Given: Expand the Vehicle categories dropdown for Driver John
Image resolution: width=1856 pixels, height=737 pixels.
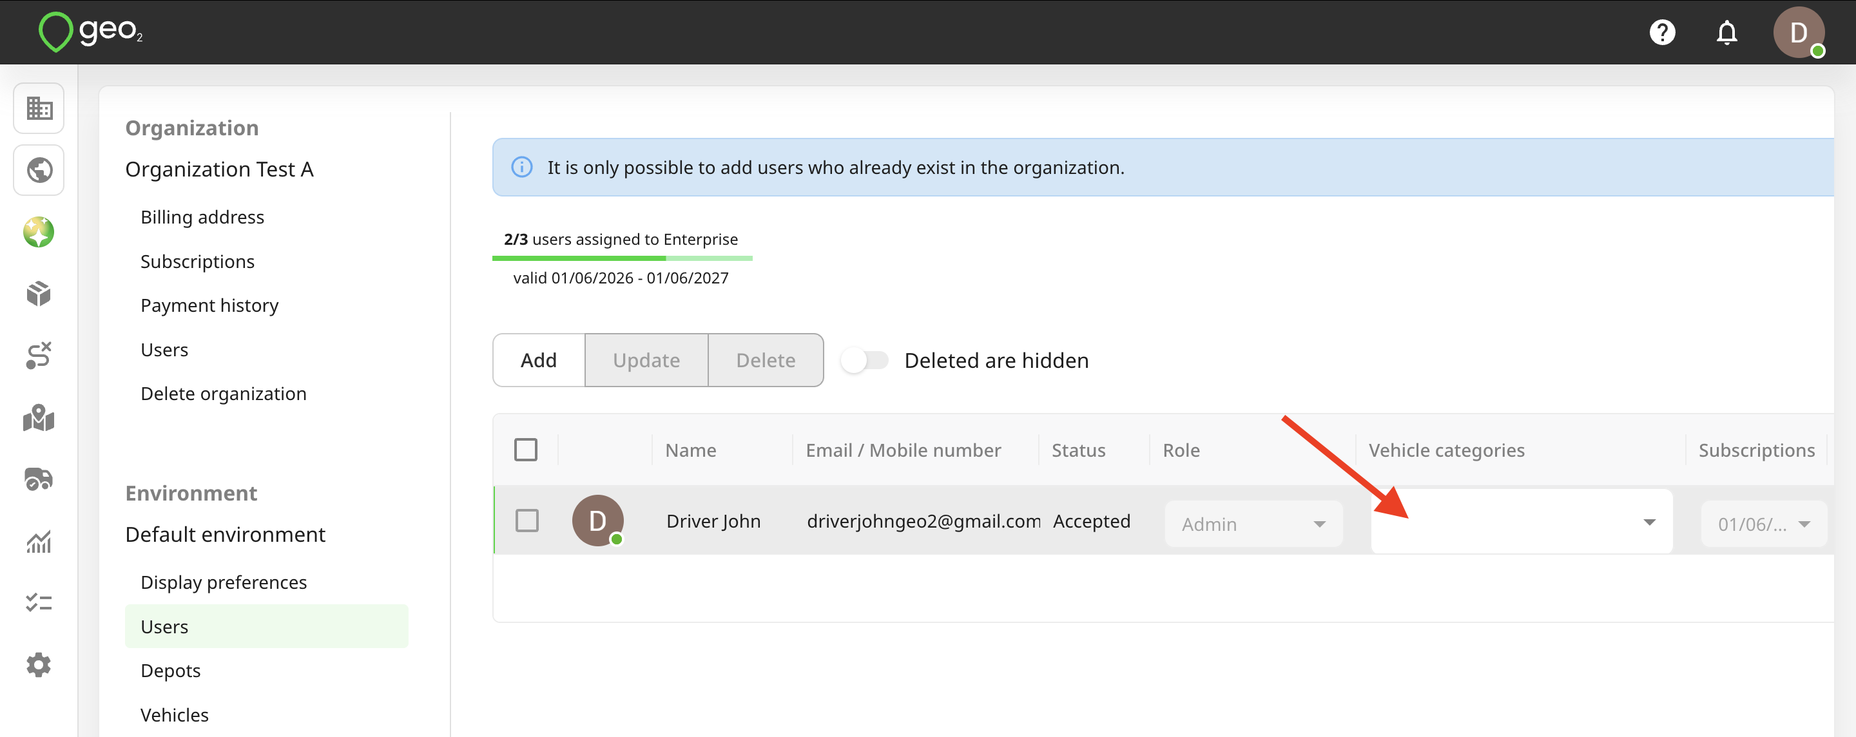Looking at the screenshot, I should click(x=1521, y=522).
